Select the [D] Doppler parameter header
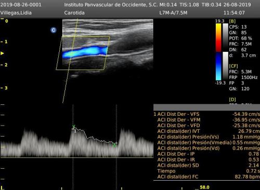The width and height of the screenshot is (260, 190). point(232,100)
